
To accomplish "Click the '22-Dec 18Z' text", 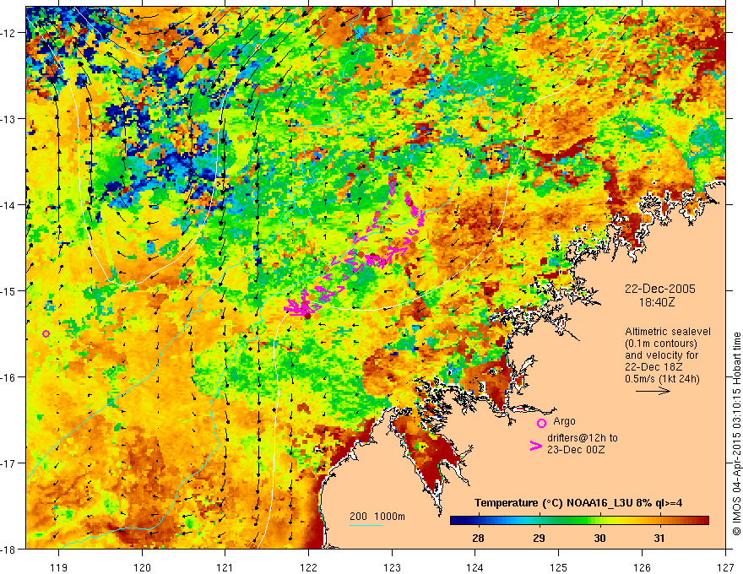I will pos(652,366).
